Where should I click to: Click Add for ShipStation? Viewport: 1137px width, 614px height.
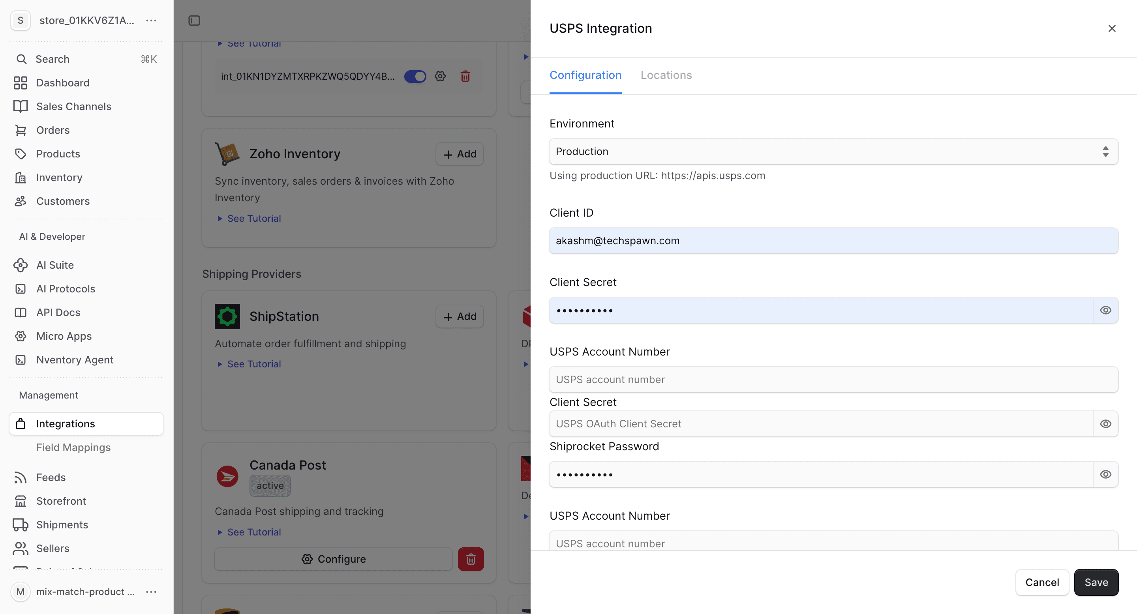pos(460,317)
